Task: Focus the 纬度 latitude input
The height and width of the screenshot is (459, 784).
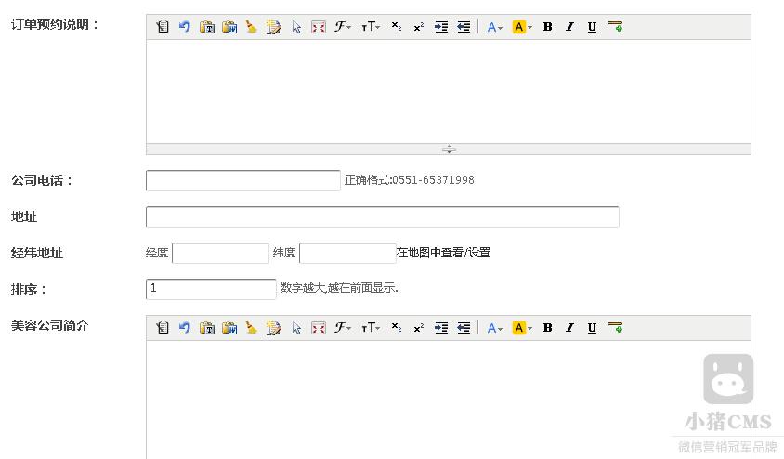Action: click(347, 253)
